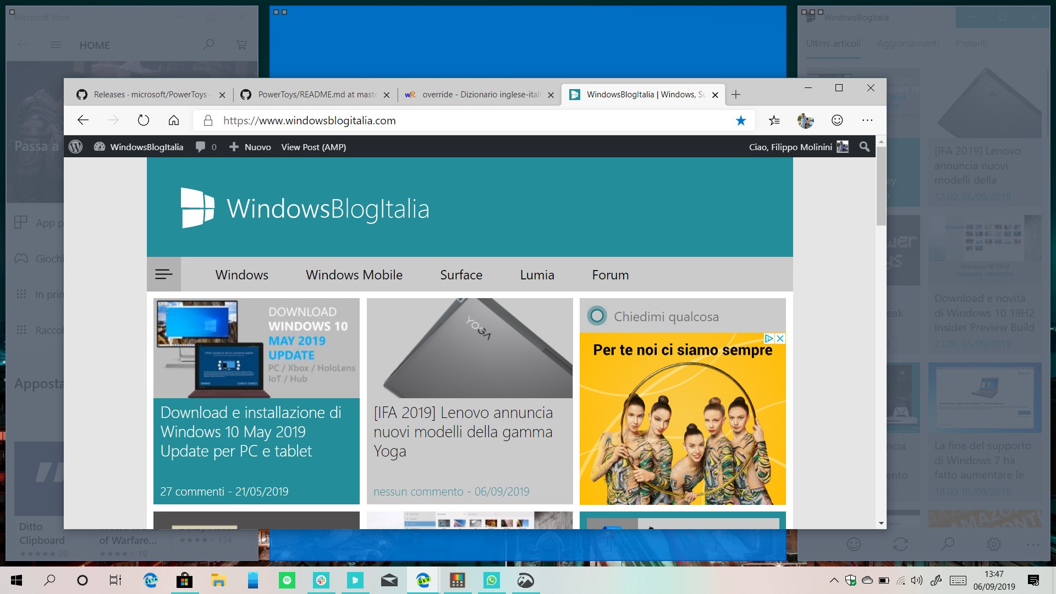
Task: Open Spotify from taskbar
Action: click(287, 580)
